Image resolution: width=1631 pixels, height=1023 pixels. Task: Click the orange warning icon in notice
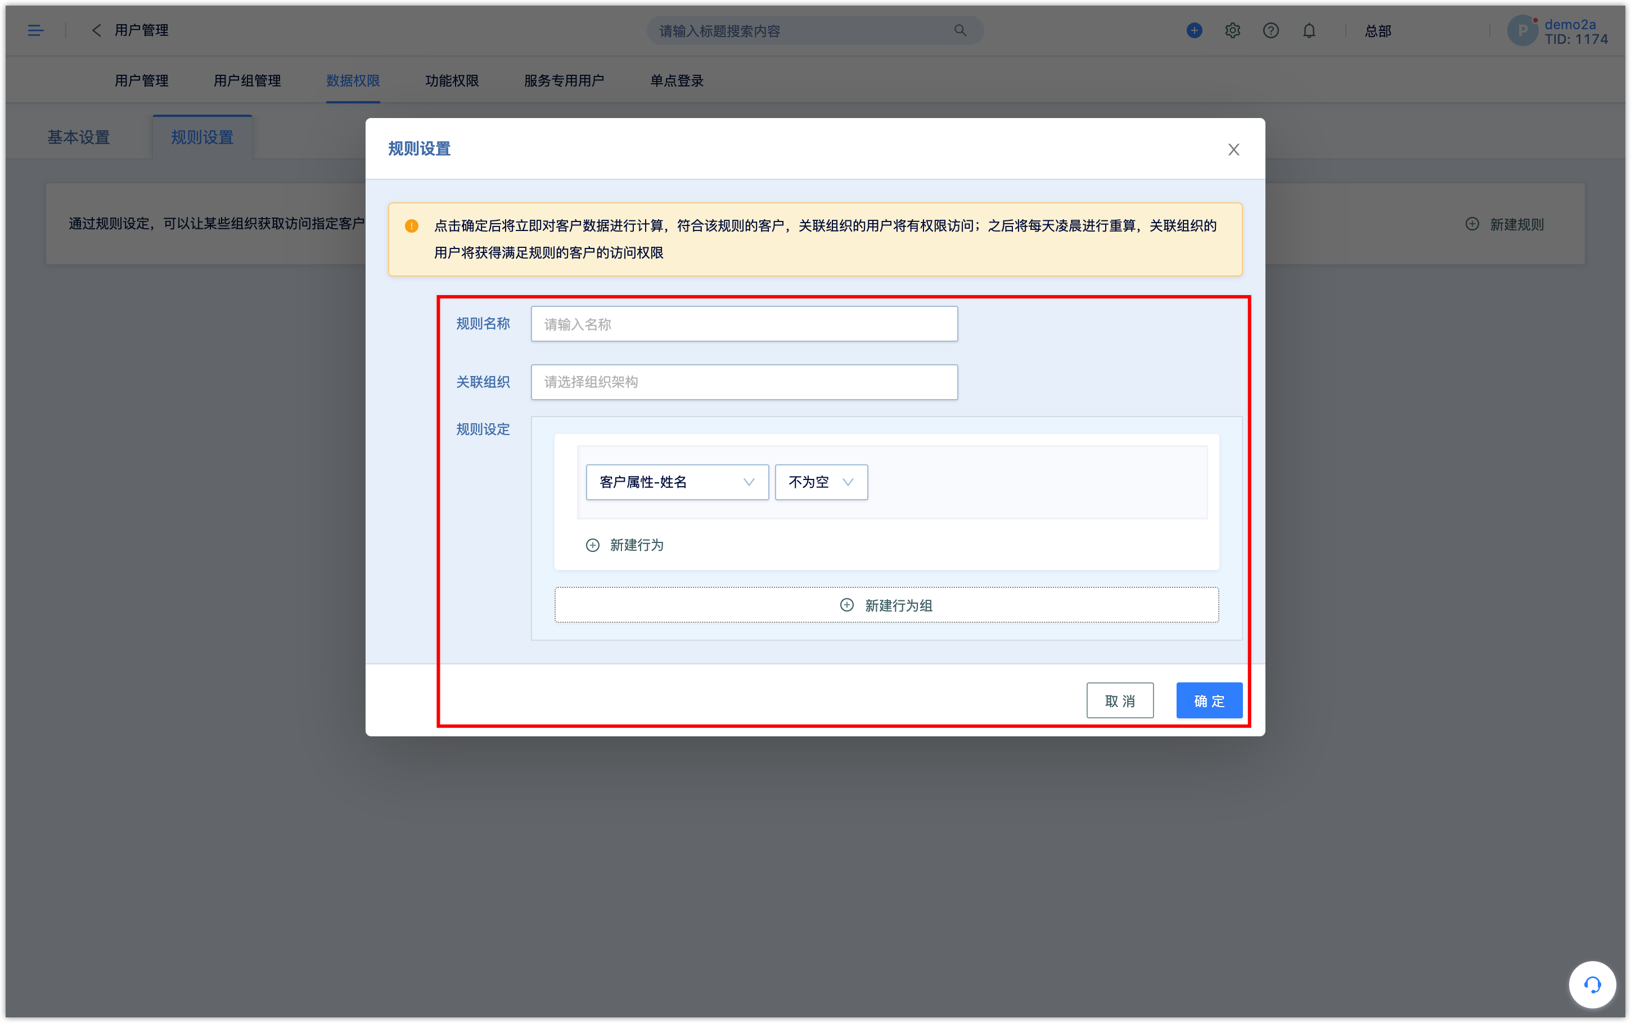click(x=412, y=226)
